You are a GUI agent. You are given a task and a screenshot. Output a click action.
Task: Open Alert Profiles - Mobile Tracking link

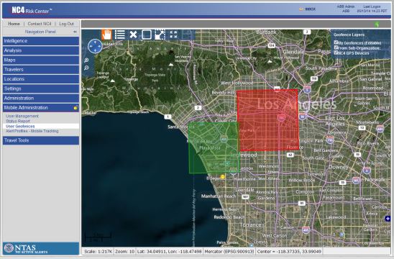(32, 131)
